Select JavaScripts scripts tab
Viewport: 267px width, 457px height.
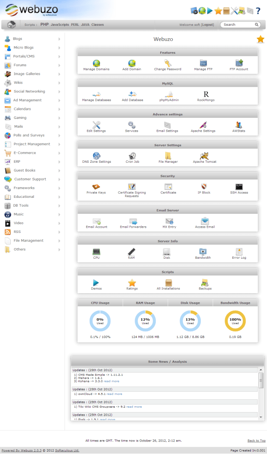pyautogui.click(x=60, y=25)
